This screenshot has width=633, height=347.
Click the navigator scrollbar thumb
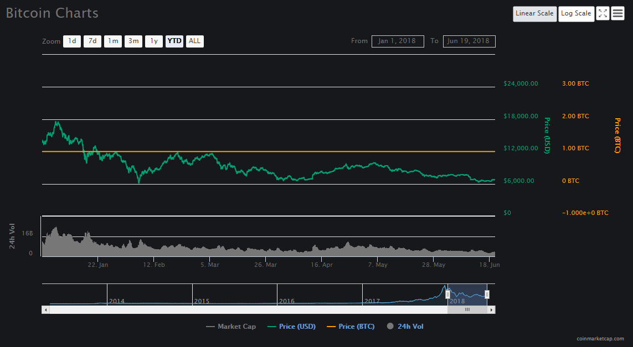(467, 310)
